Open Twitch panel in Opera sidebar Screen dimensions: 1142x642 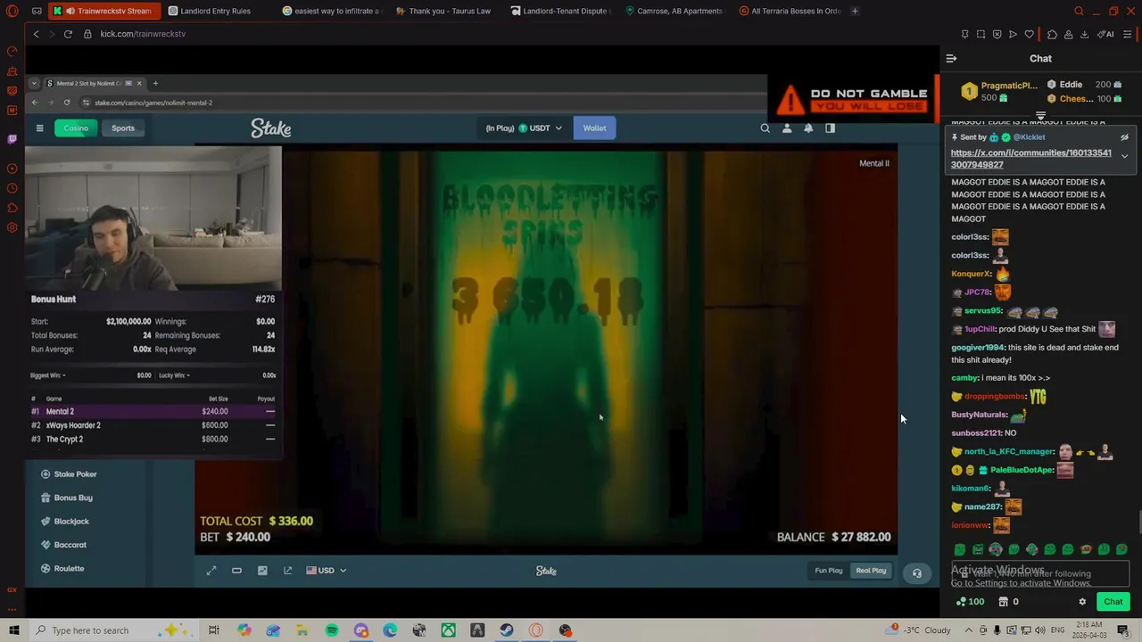(12, 139)
